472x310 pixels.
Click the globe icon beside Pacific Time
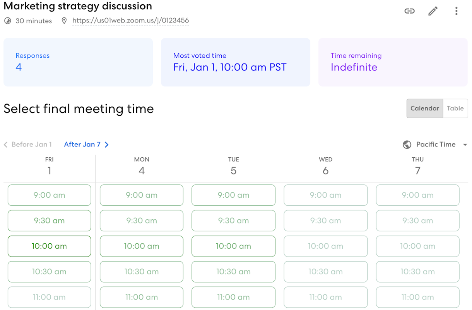pos(407,144)
